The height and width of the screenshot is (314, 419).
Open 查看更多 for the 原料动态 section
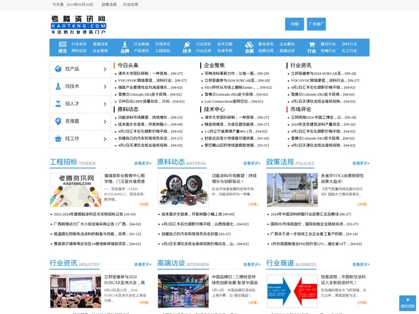point(252,163)
